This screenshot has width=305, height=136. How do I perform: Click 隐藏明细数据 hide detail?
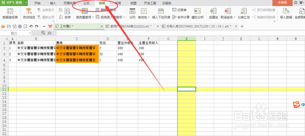click(x=264, y=17)
